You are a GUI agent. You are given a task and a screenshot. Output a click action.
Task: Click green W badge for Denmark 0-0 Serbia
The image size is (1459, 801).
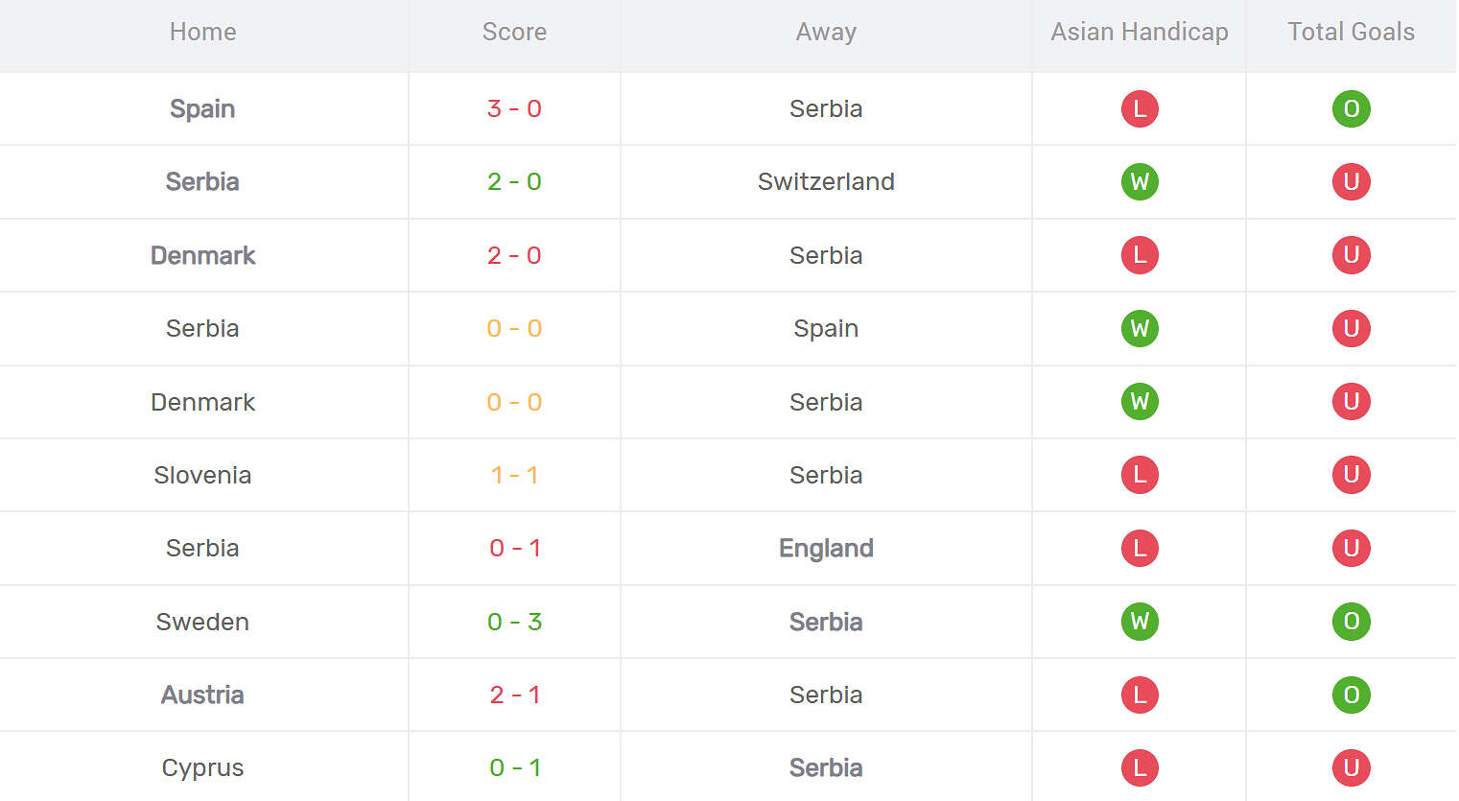click(1140, 402)
